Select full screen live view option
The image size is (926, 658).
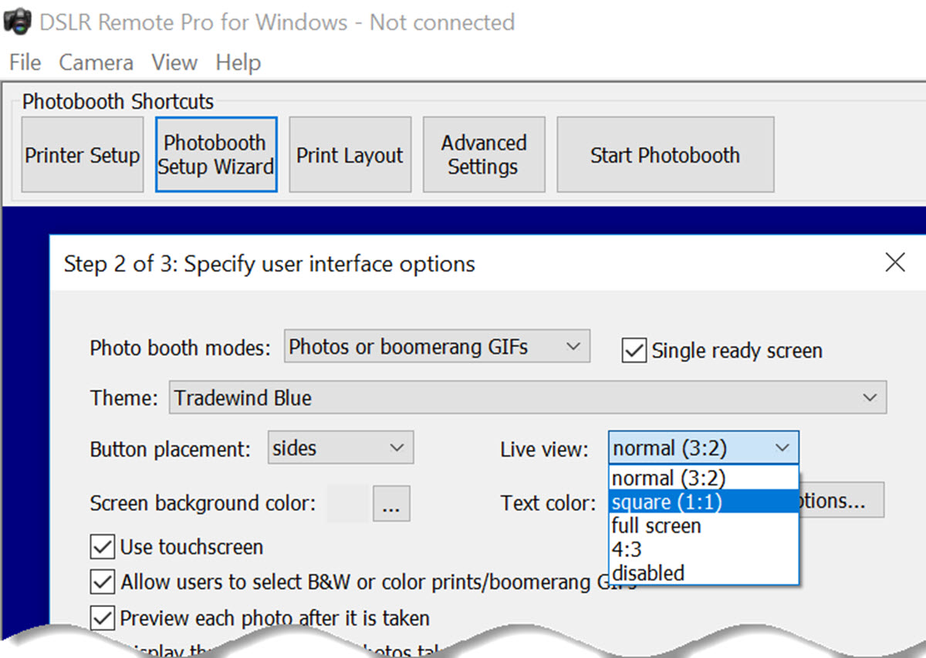click(x=704, y=526)
